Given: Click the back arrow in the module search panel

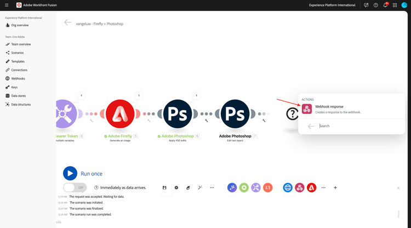Looking at the screenshot, I should 311,126.
